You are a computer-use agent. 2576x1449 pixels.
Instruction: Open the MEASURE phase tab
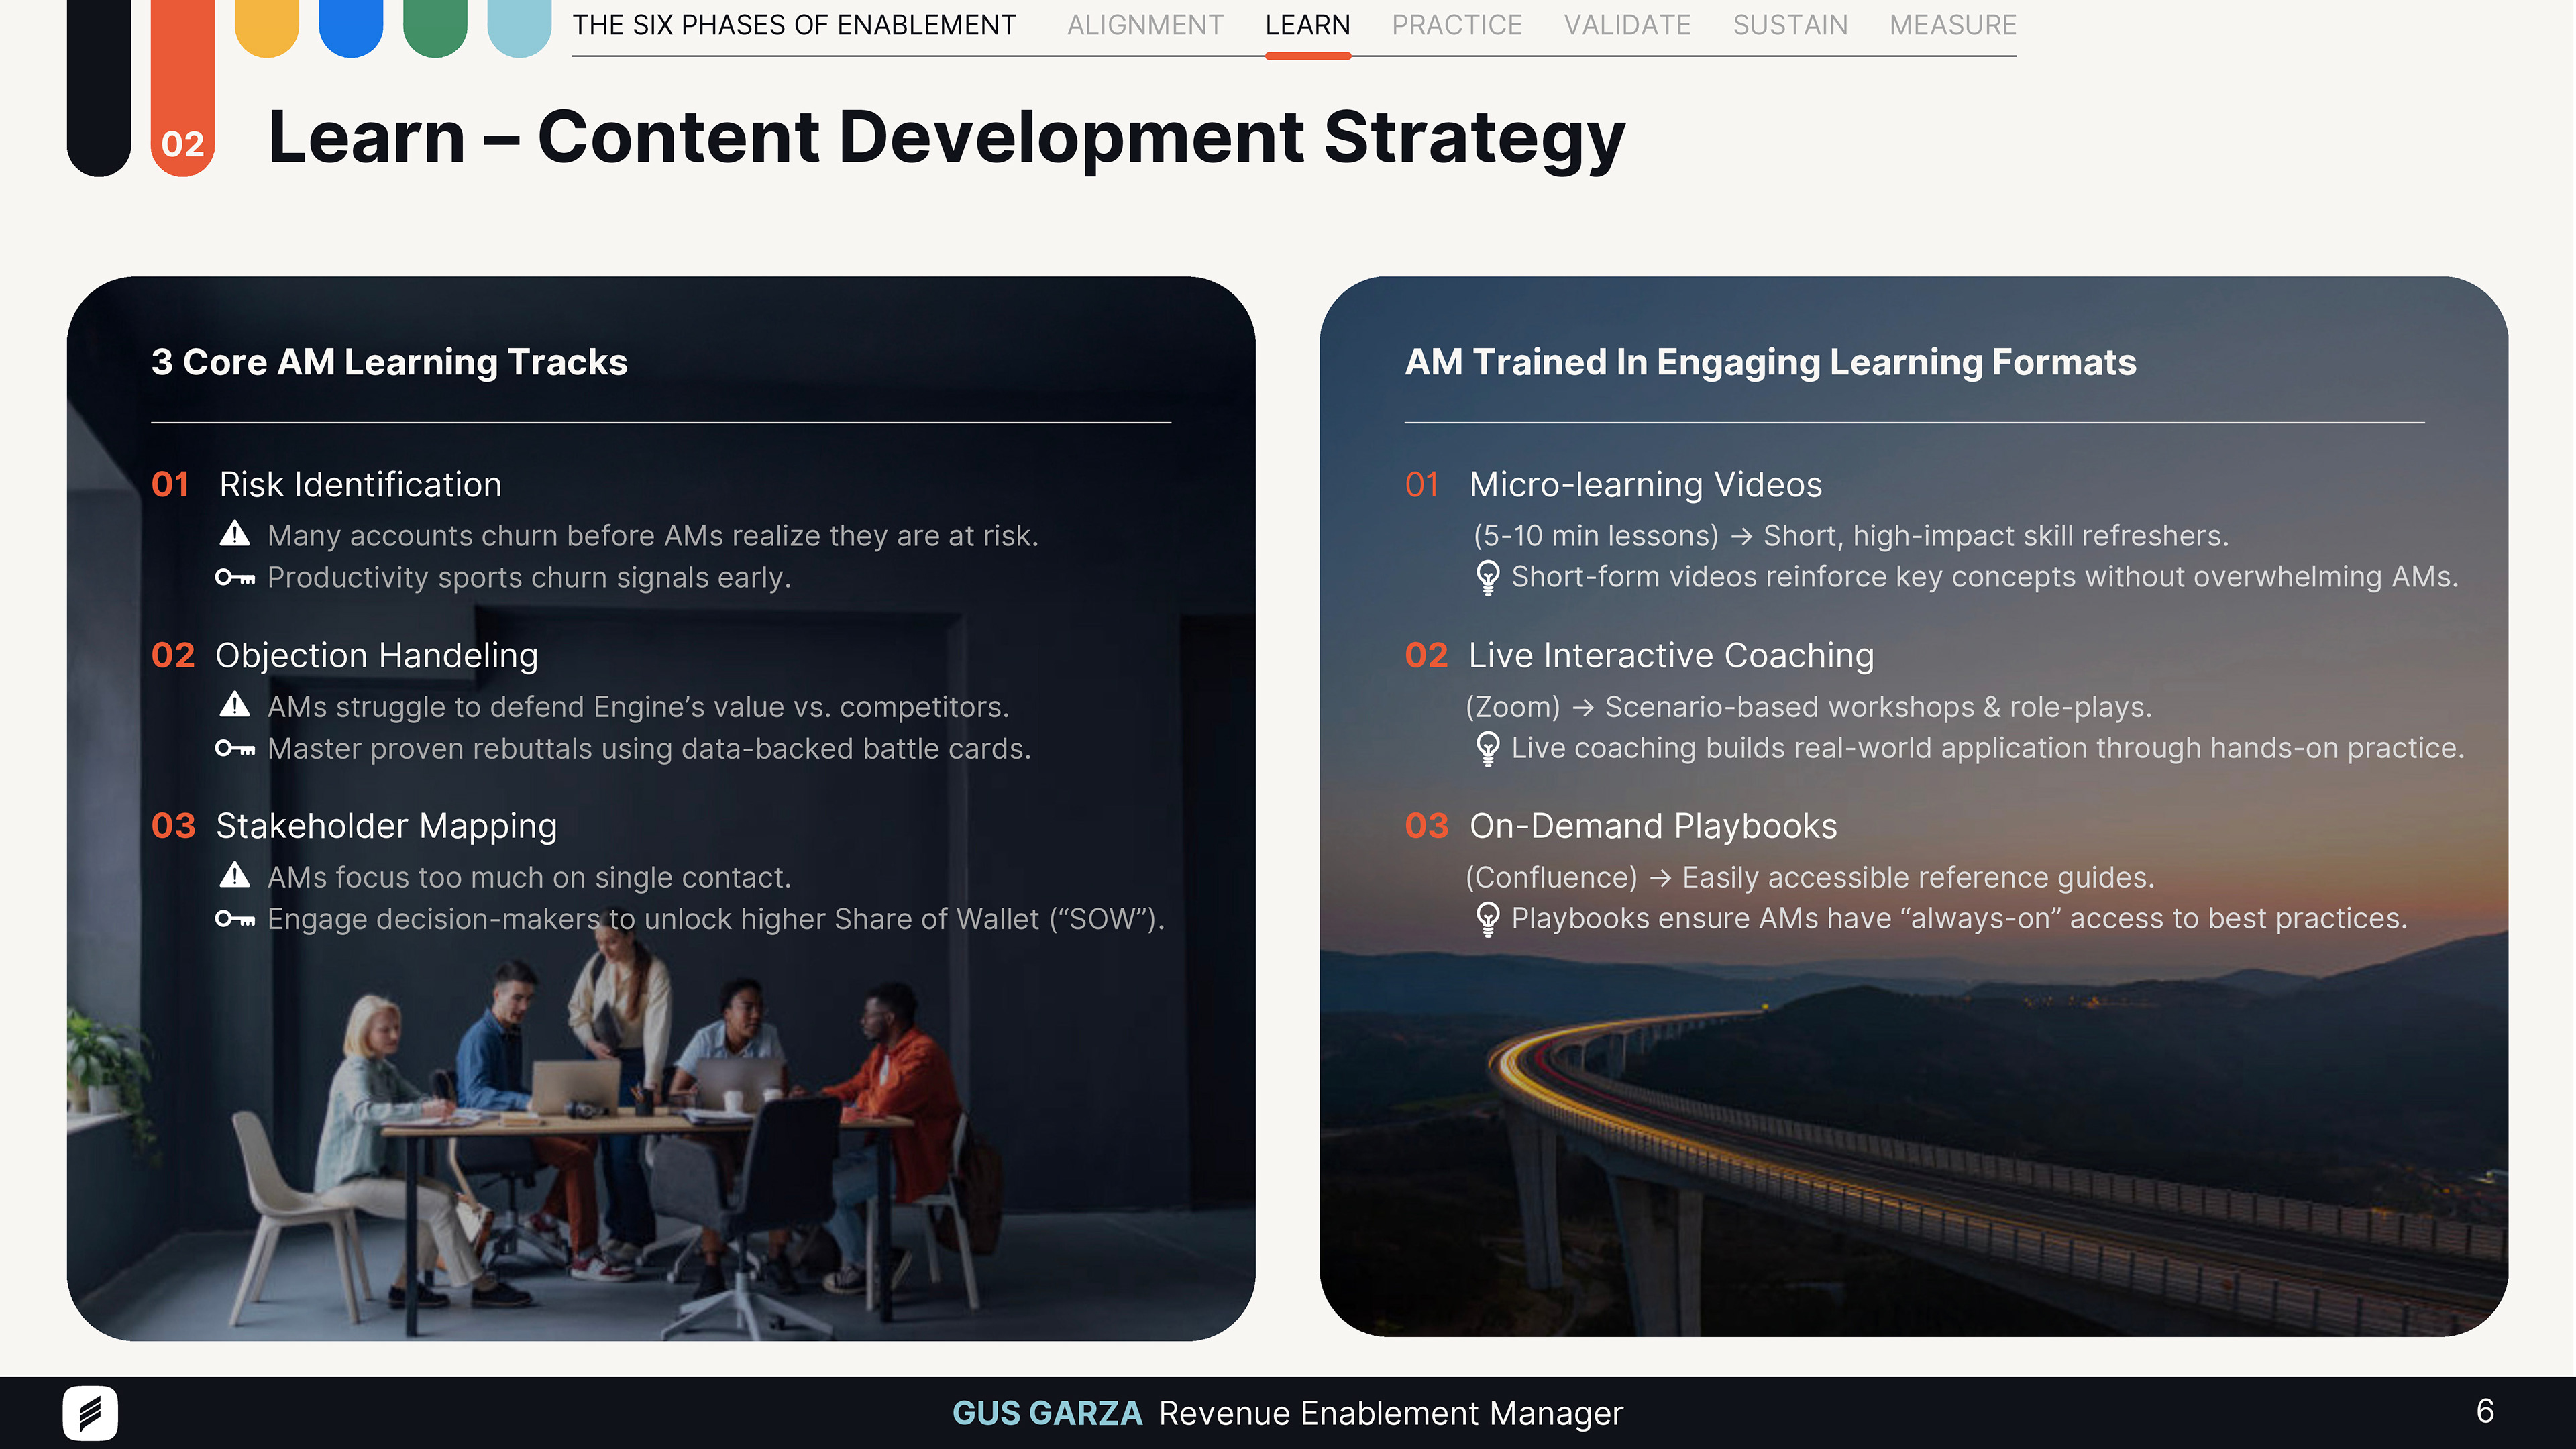(x=1952, y=25)
